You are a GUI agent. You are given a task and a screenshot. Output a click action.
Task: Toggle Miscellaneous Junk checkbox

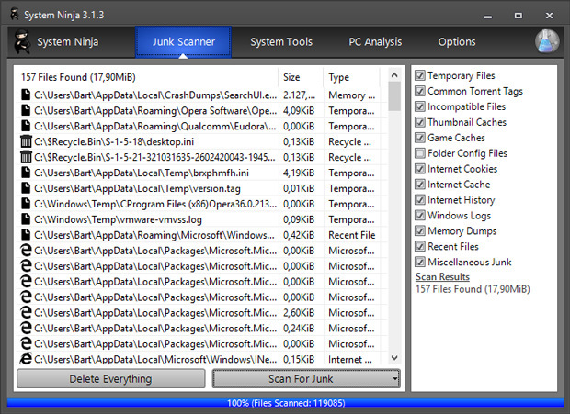(x=420, y=262)
